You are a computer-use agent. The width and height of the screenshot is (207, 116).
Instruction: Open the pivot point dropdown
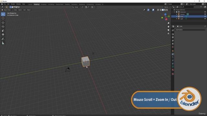(x=83, y=7)
